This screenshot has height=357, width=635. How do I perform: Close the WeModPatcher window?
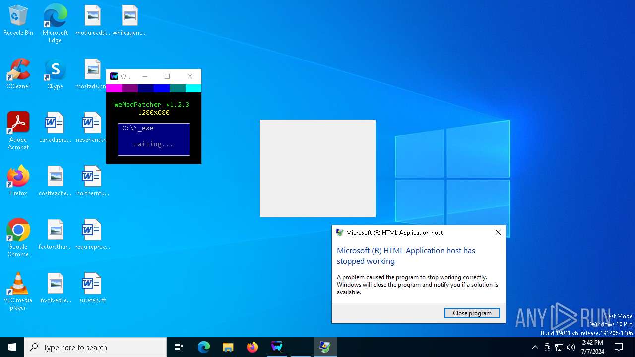click(190, 76)
